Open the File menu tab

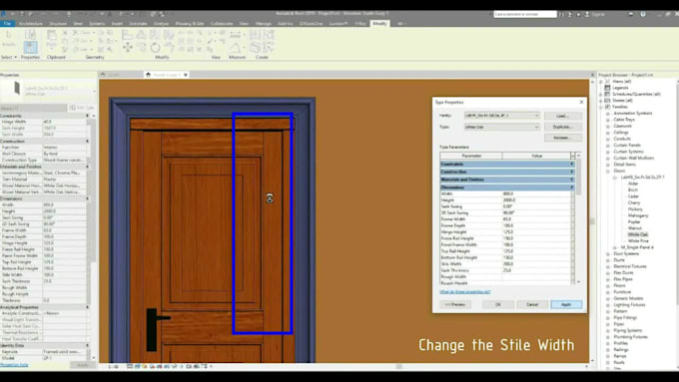pos(7,23)
